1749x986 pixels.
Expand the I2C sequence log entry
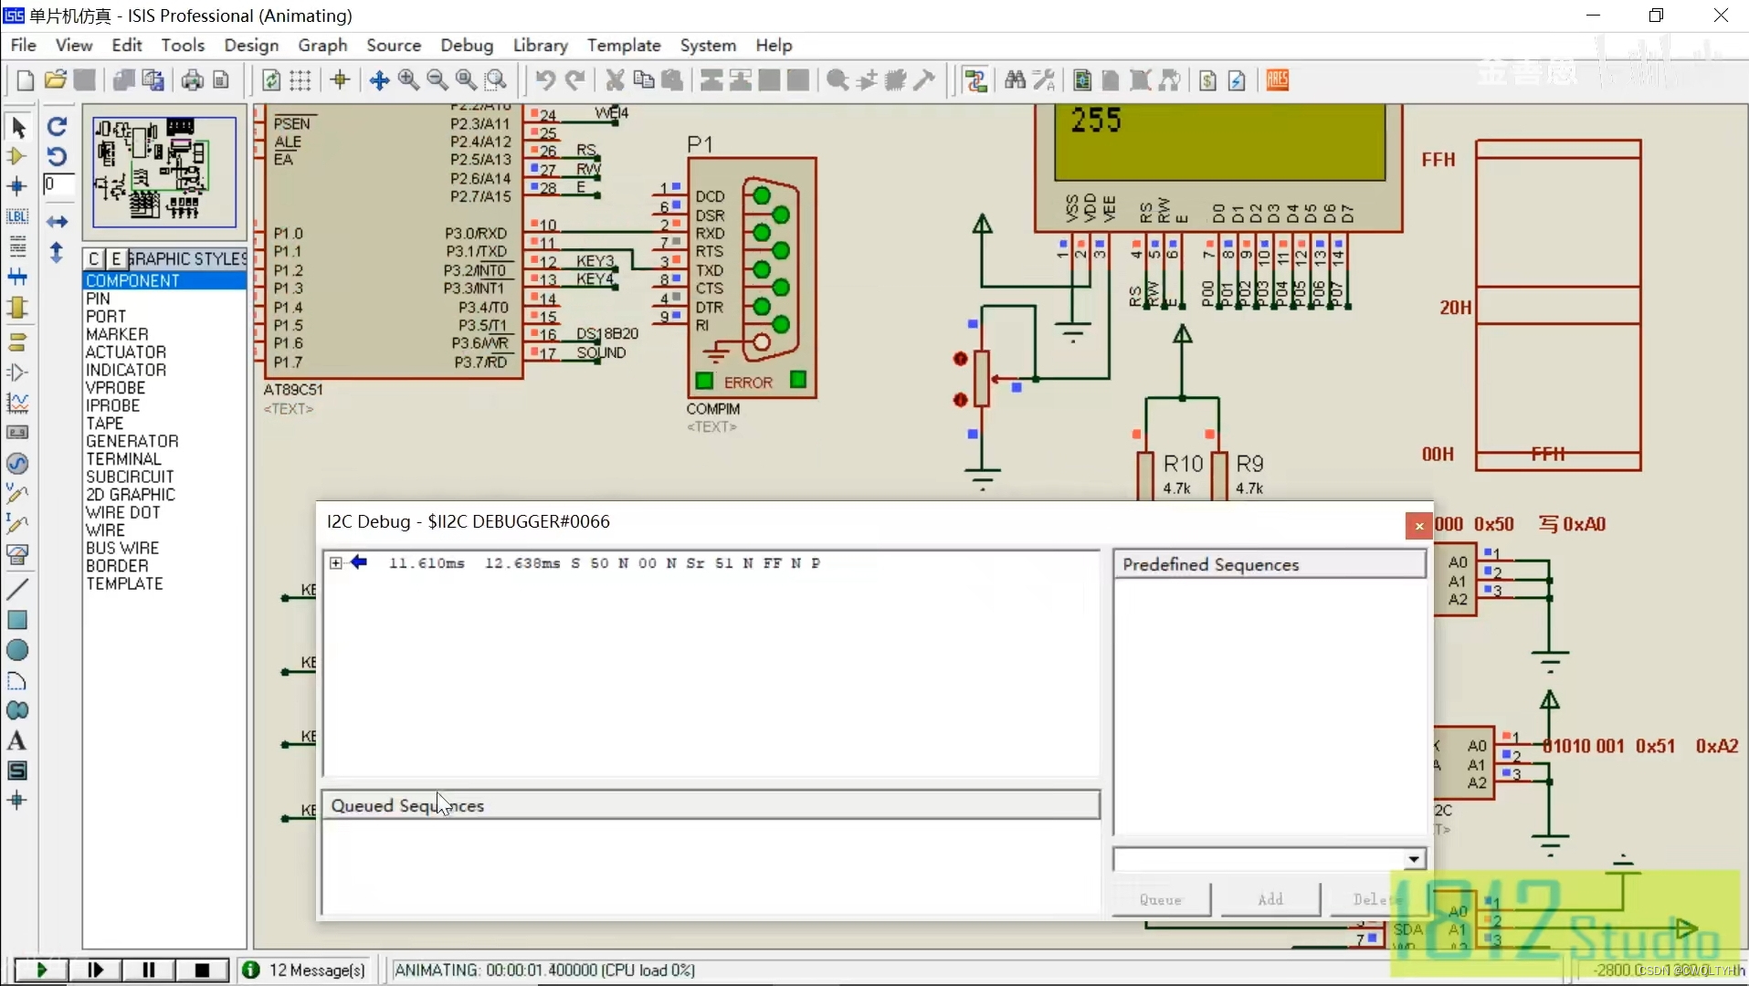(x=336, y=563)
